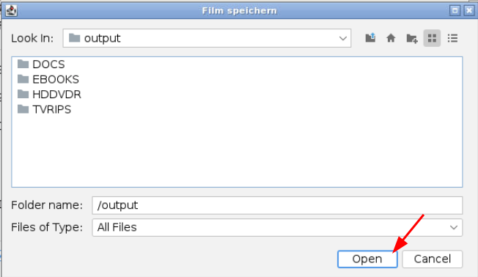This screenshot has width=478, height=277.
Task: Select the EBOOKS folder
Action: 48,79
